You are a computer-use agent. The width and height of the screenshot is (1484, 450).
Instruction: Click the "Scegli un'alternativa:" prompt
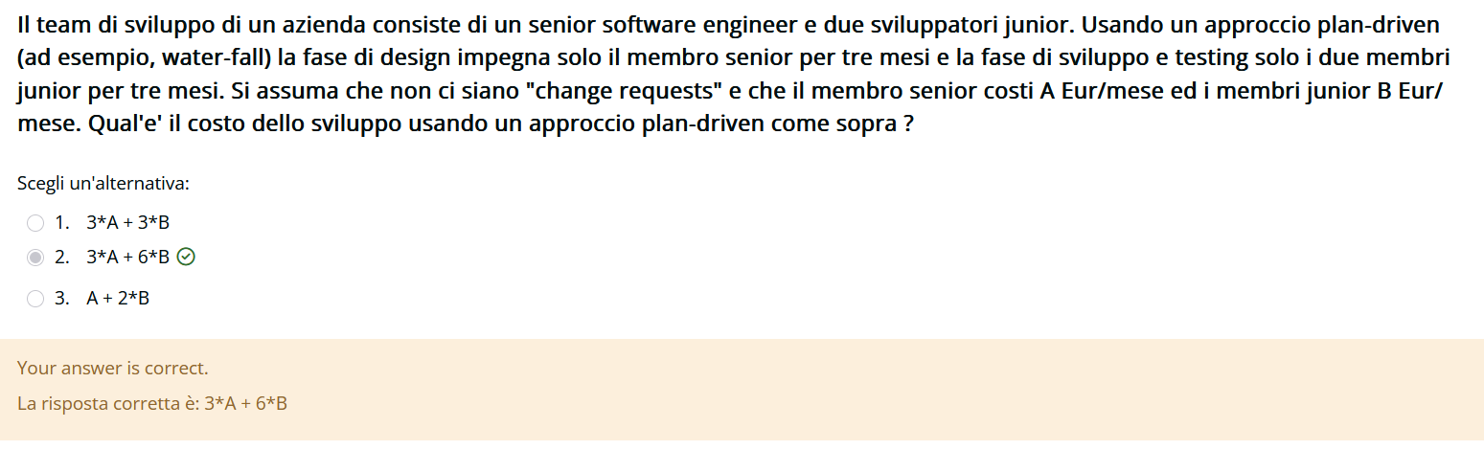pos(103,183)
